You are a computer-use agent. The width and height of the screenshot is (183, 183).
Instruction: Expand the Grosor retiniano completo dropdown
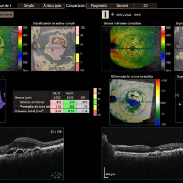coord(158,23)
